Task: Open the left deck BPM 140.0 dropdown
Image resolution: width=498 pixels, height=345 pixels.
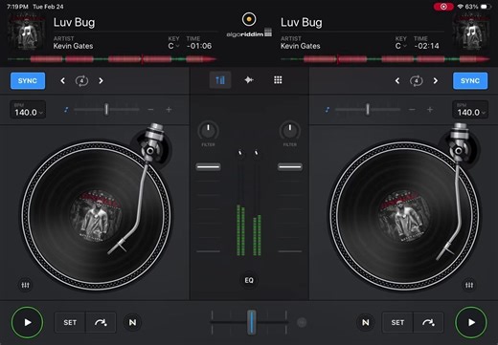Action: tap(28, 110)
